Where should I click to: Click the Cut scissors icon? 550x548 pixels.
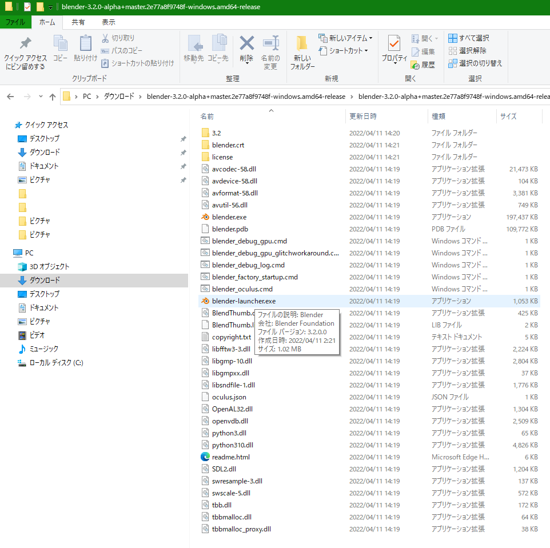point(105,38)
